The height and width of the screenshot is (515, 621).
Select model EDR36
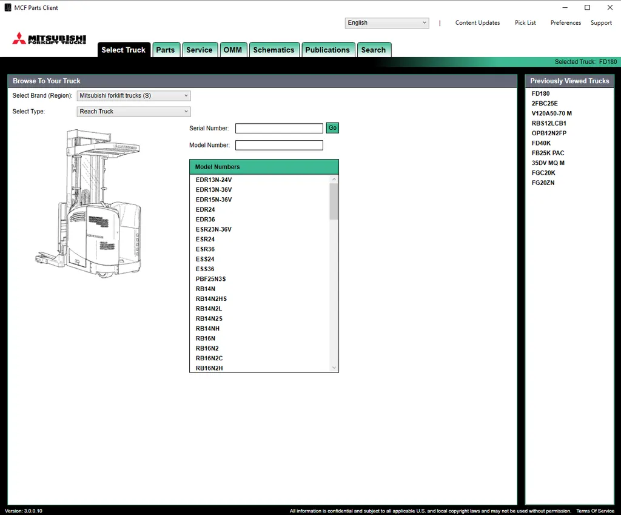205,220
